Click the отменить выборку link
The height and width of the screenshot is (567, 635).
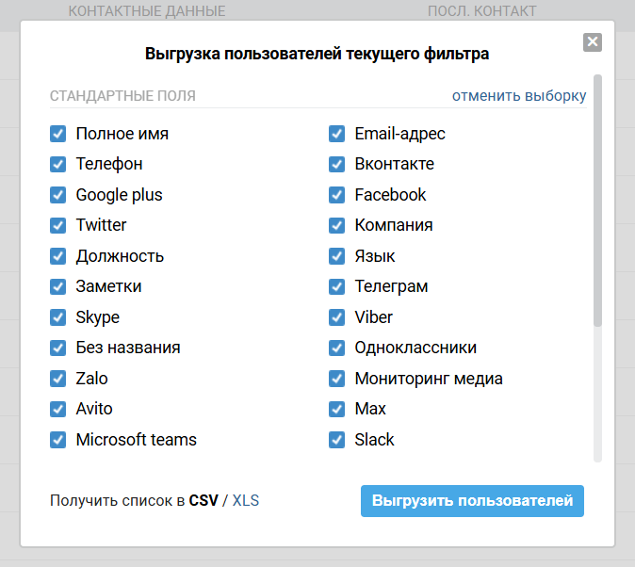pyautogui.click(x=518, y=96)
